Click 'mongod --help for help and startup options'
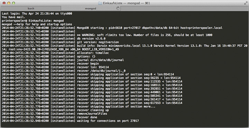This screenshot has width=249, height=128. (x=37, y=24)
